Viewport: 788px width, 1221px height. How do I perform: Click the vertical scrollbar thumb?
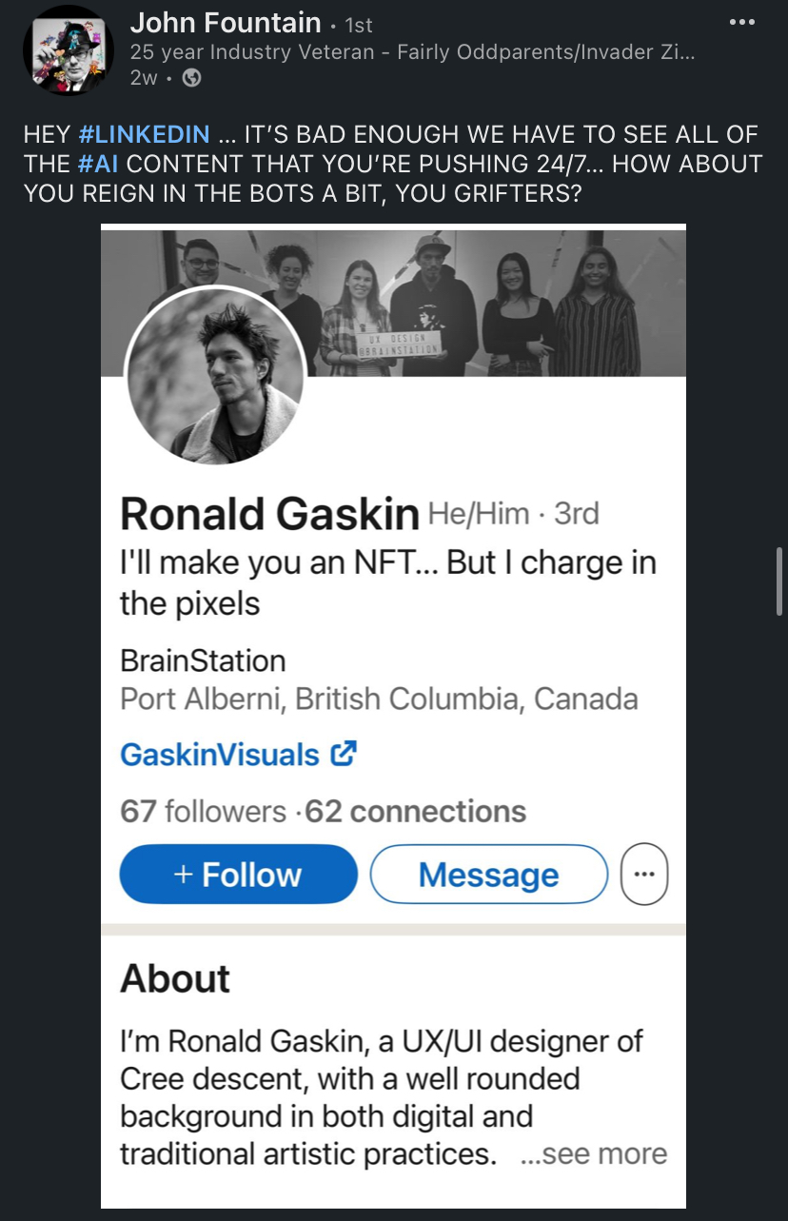778,581
